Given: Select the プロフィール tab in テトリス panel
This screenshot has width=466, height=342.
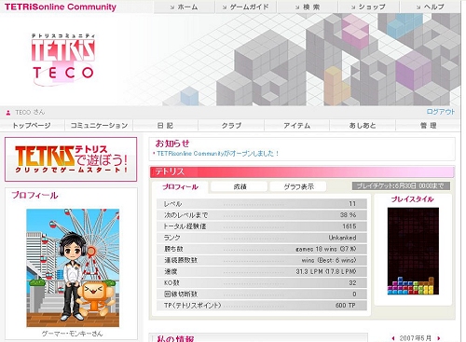Looking at the screenshot, I should pyautogui.click(x=180, y=186).
